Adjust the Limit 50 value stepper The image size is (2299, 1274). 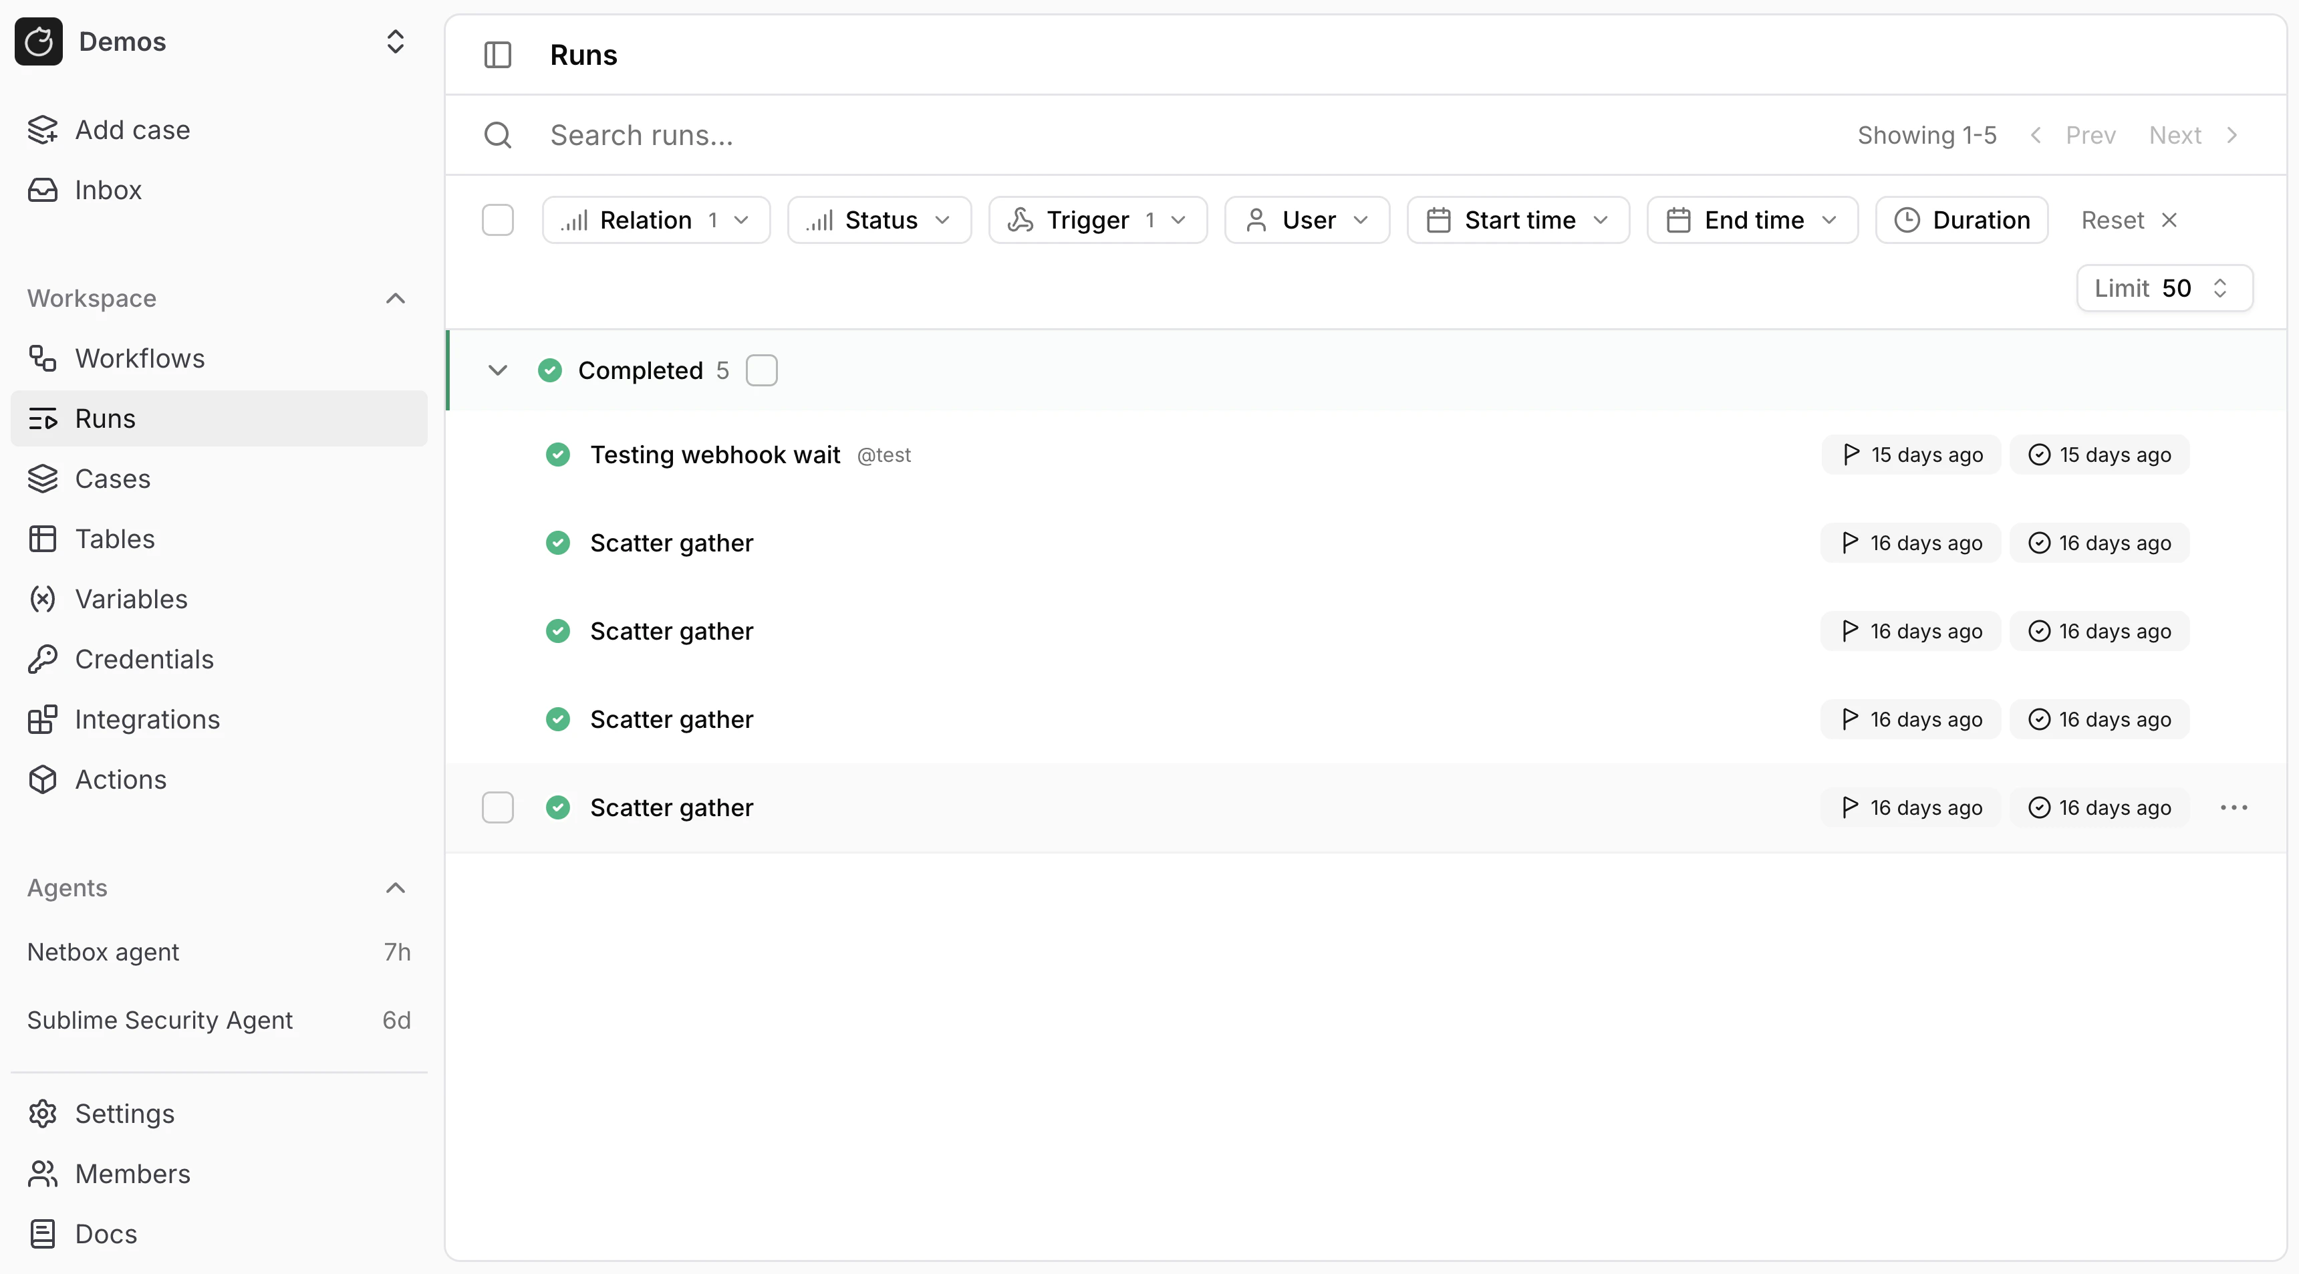2221,287
